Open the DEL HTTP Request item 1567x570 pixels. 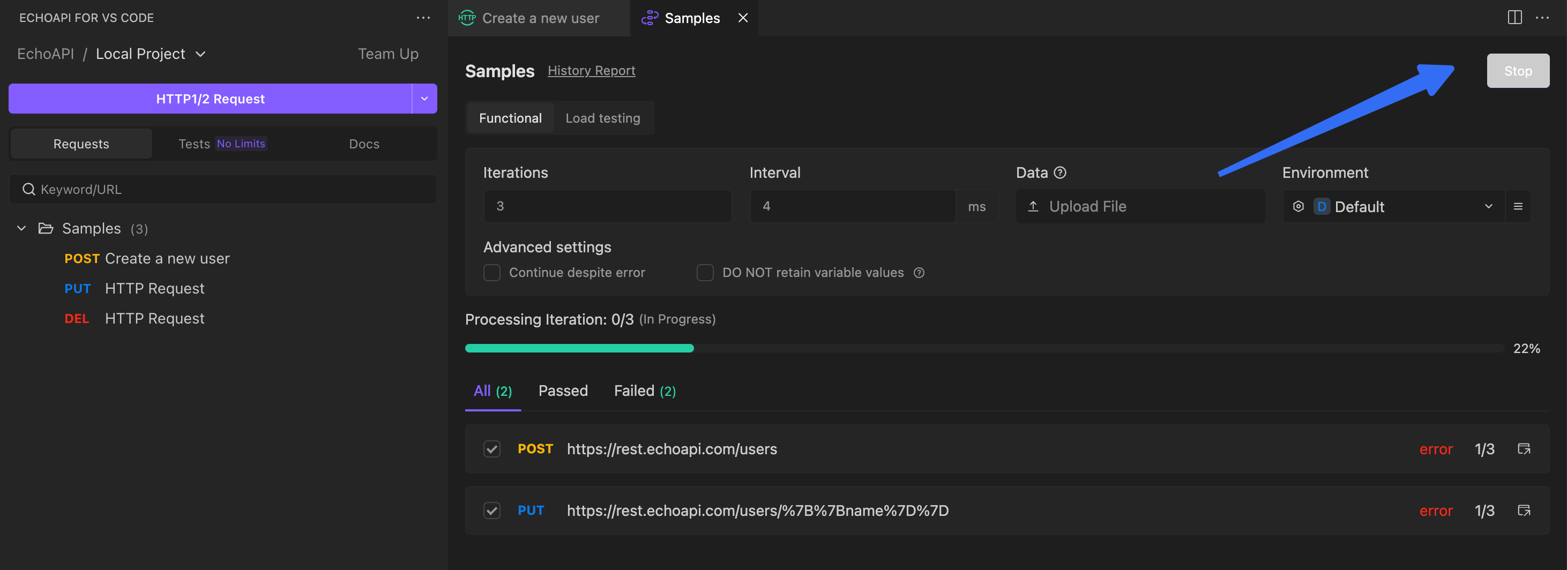point(135,318)
